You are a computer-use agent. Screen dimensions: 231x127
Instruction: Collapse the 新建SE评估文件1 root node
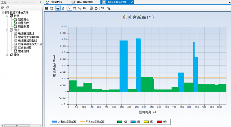[3, 12]
